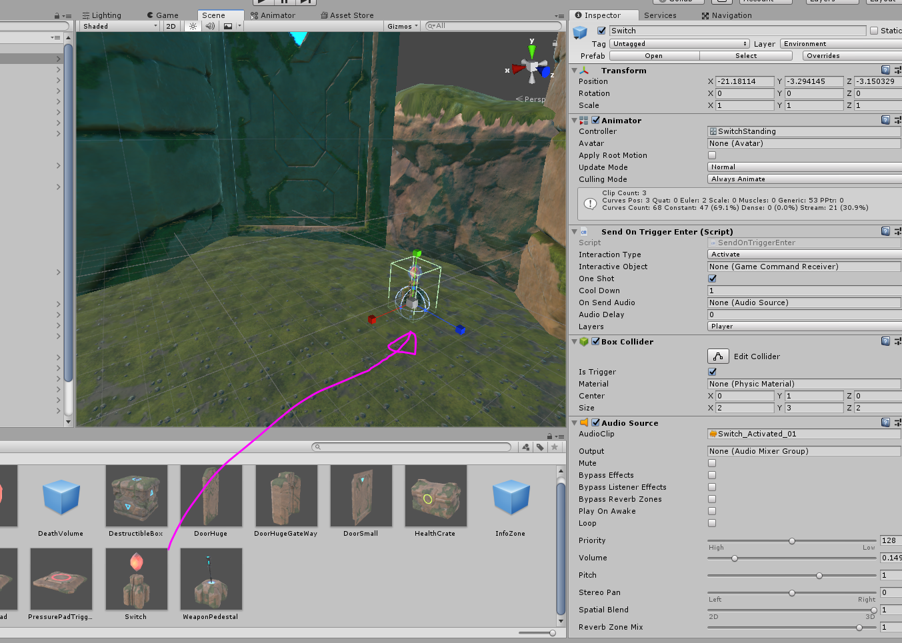Toggle scene lighting sun icon
Viewport: 902px width, 643px height.
click(x=193, y=26)
